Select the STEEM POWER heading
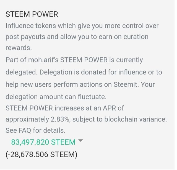Viewport: 177px width, 170px height. [32, 14]
